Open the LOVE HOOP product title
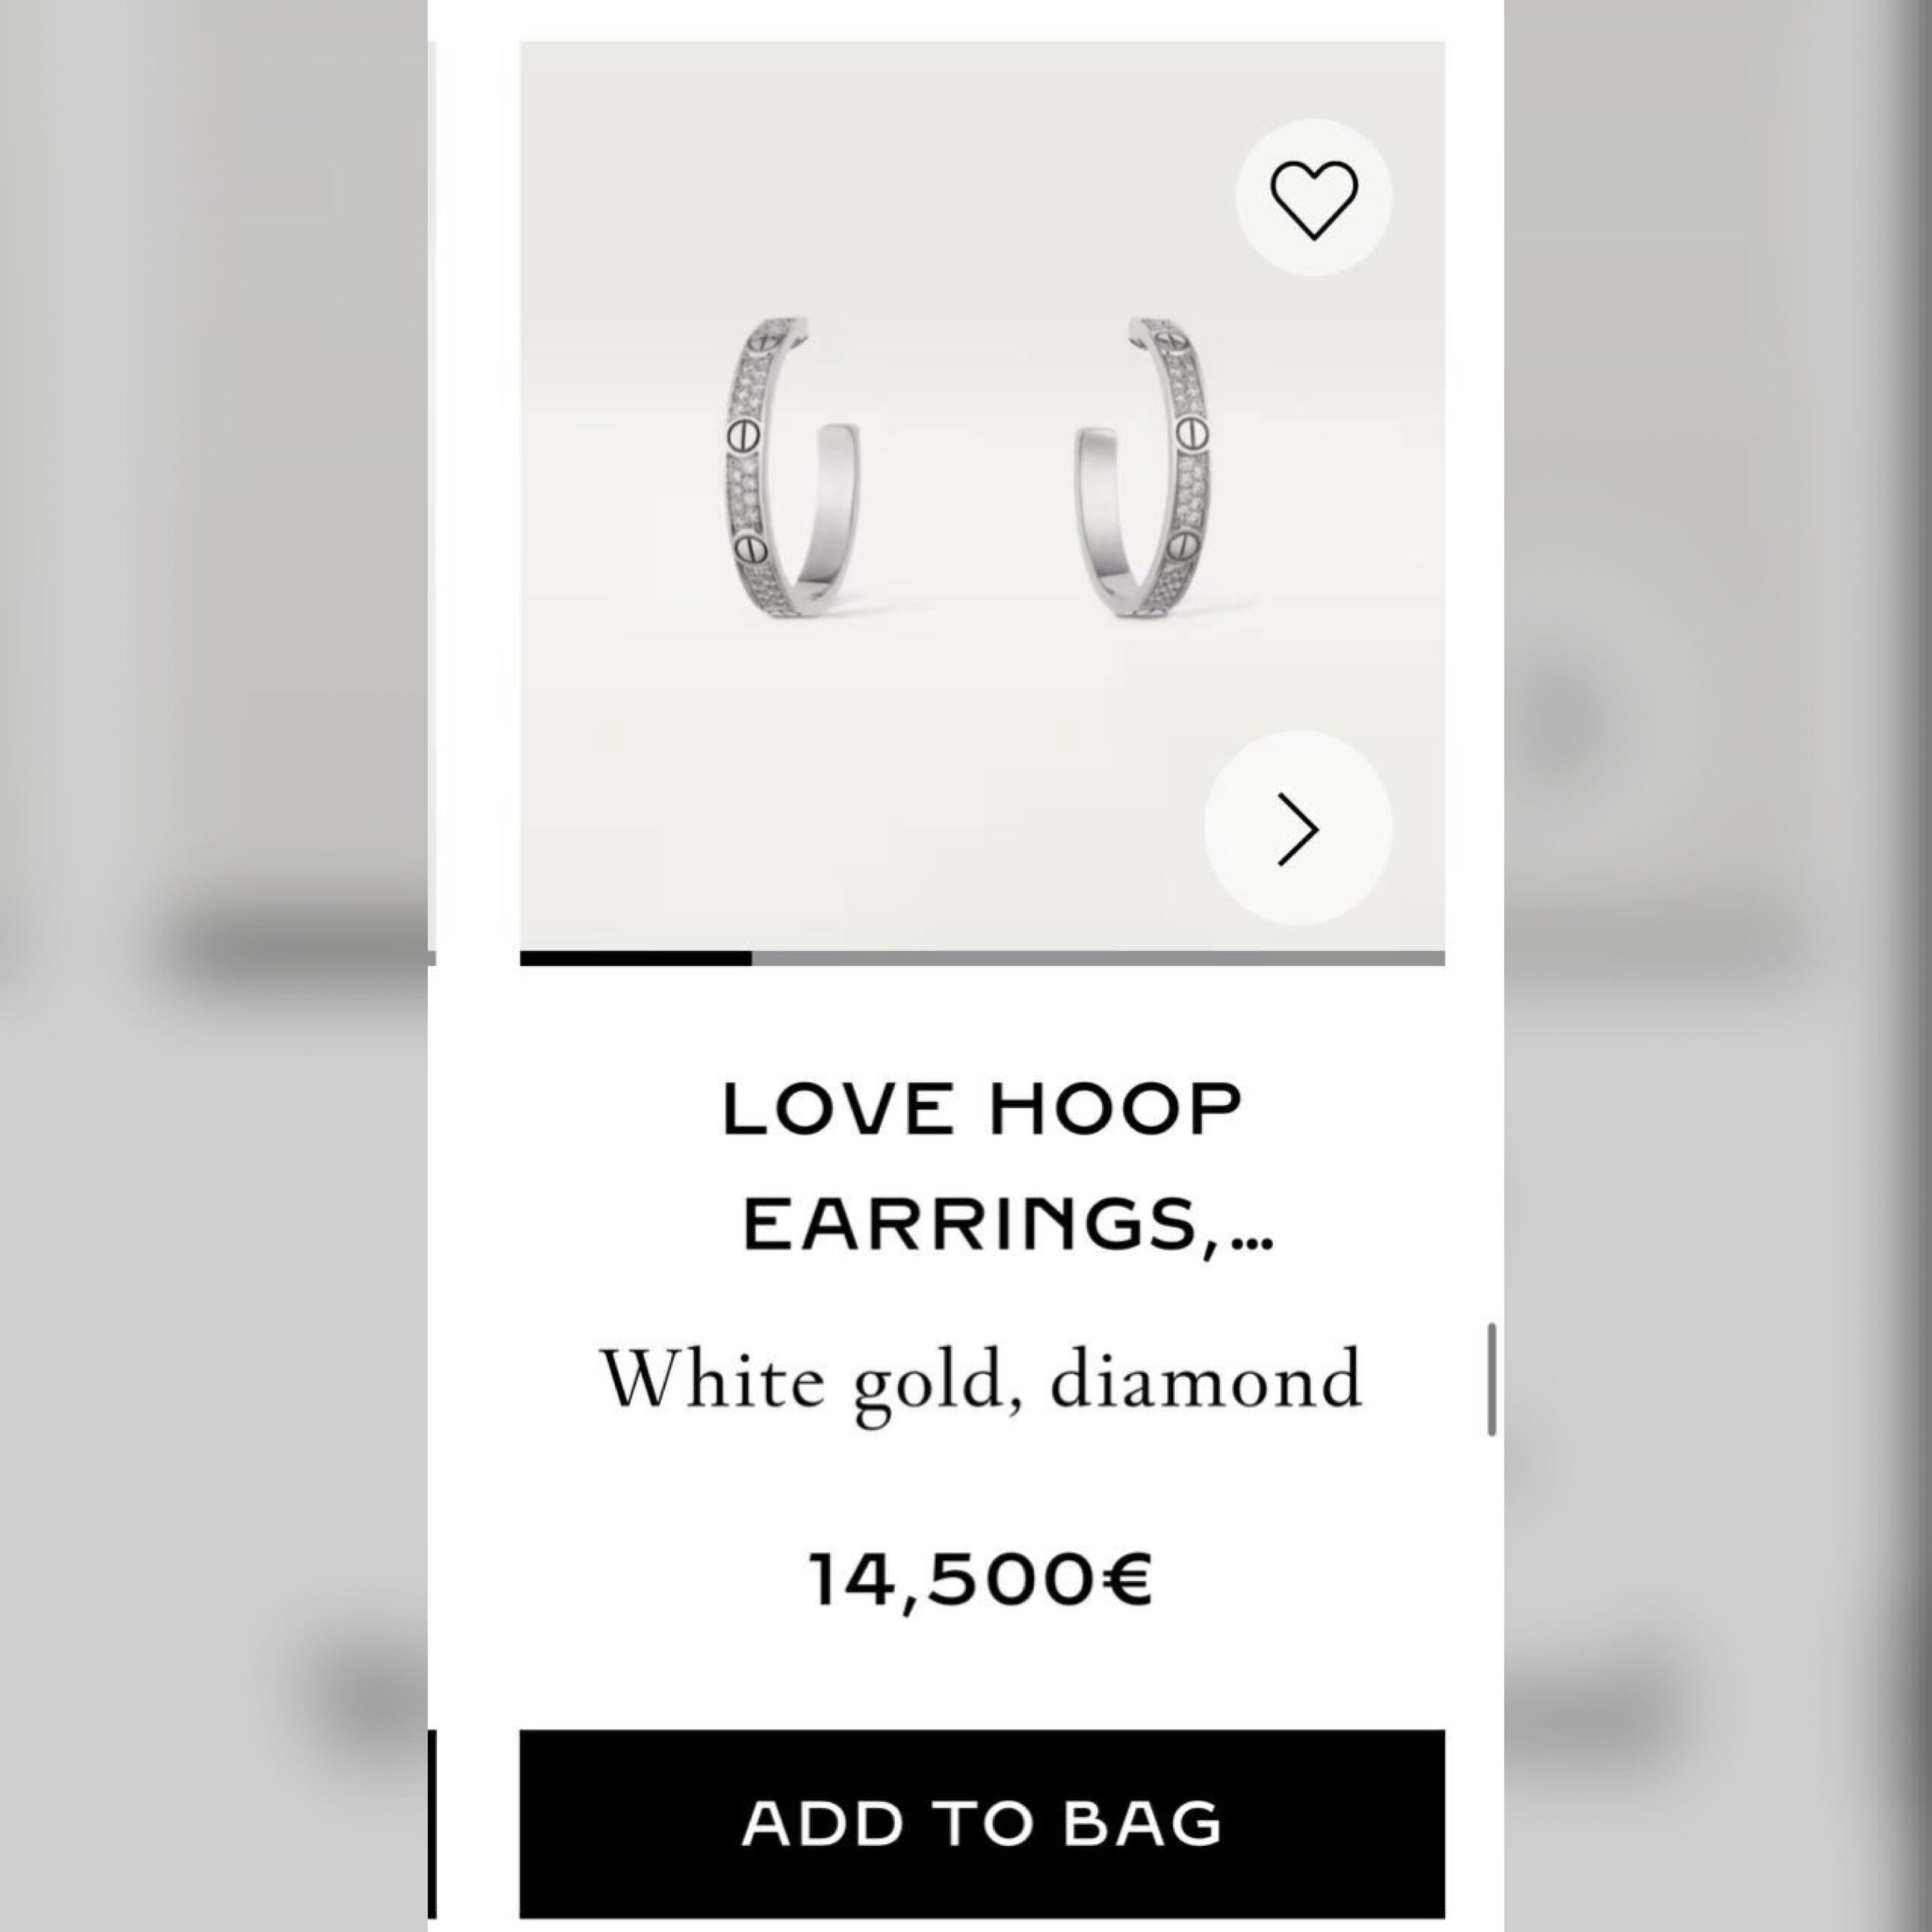Screen dimensions: 1932x1932 [x=982, y=1109]
